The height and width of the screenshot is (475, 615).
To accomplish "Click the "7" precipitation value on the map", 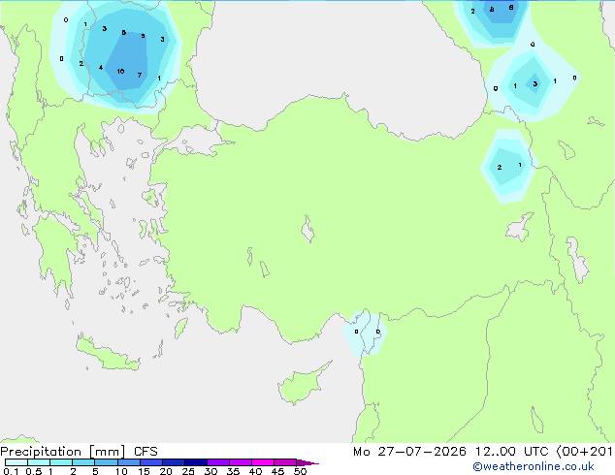I will pos(140,75).
